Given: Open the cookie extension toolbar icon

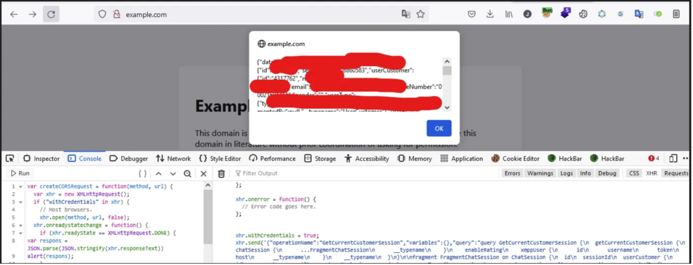Looking at the screenshot, I should 583,14.
